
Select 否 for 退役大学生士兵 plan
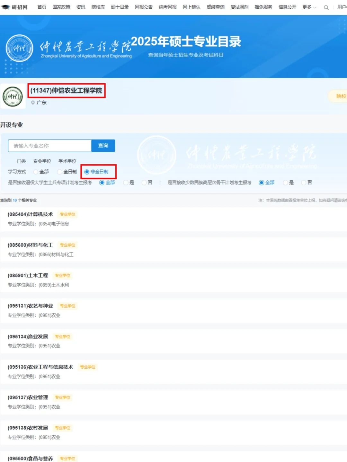[144, 183]
